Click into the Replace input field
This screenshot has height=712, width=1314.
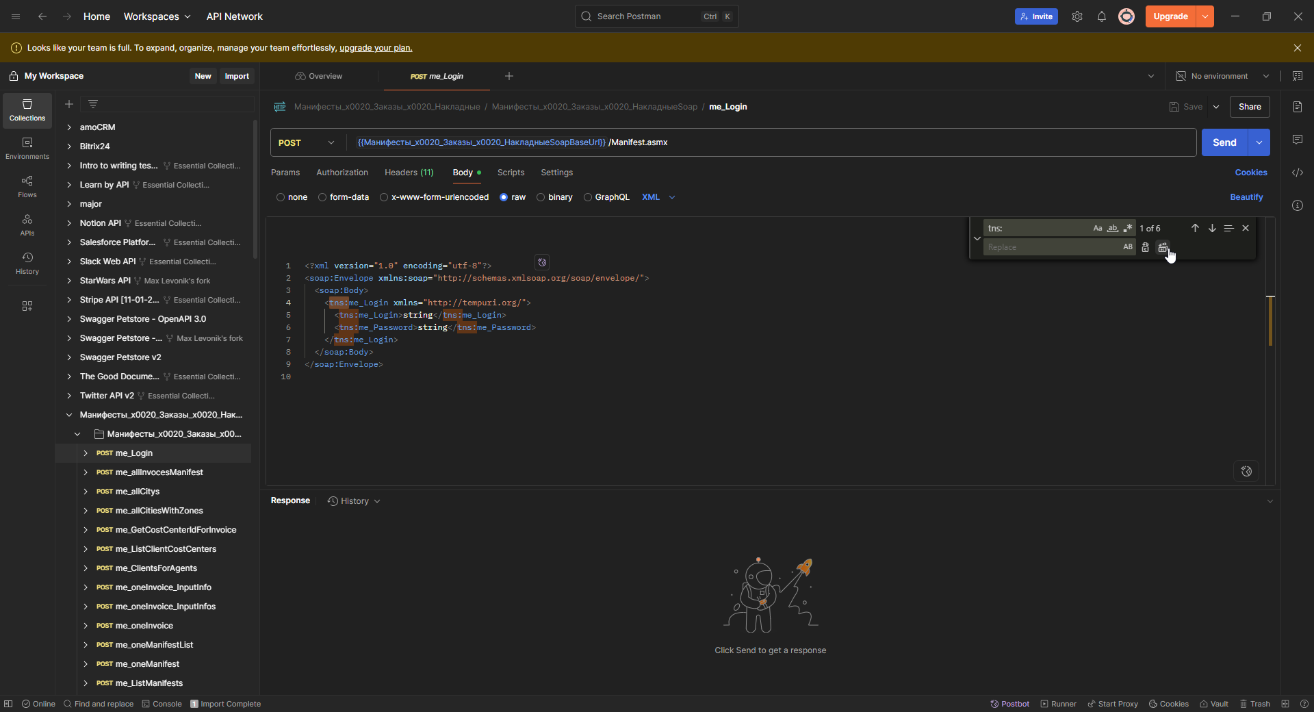click(x=1051, y=247)
